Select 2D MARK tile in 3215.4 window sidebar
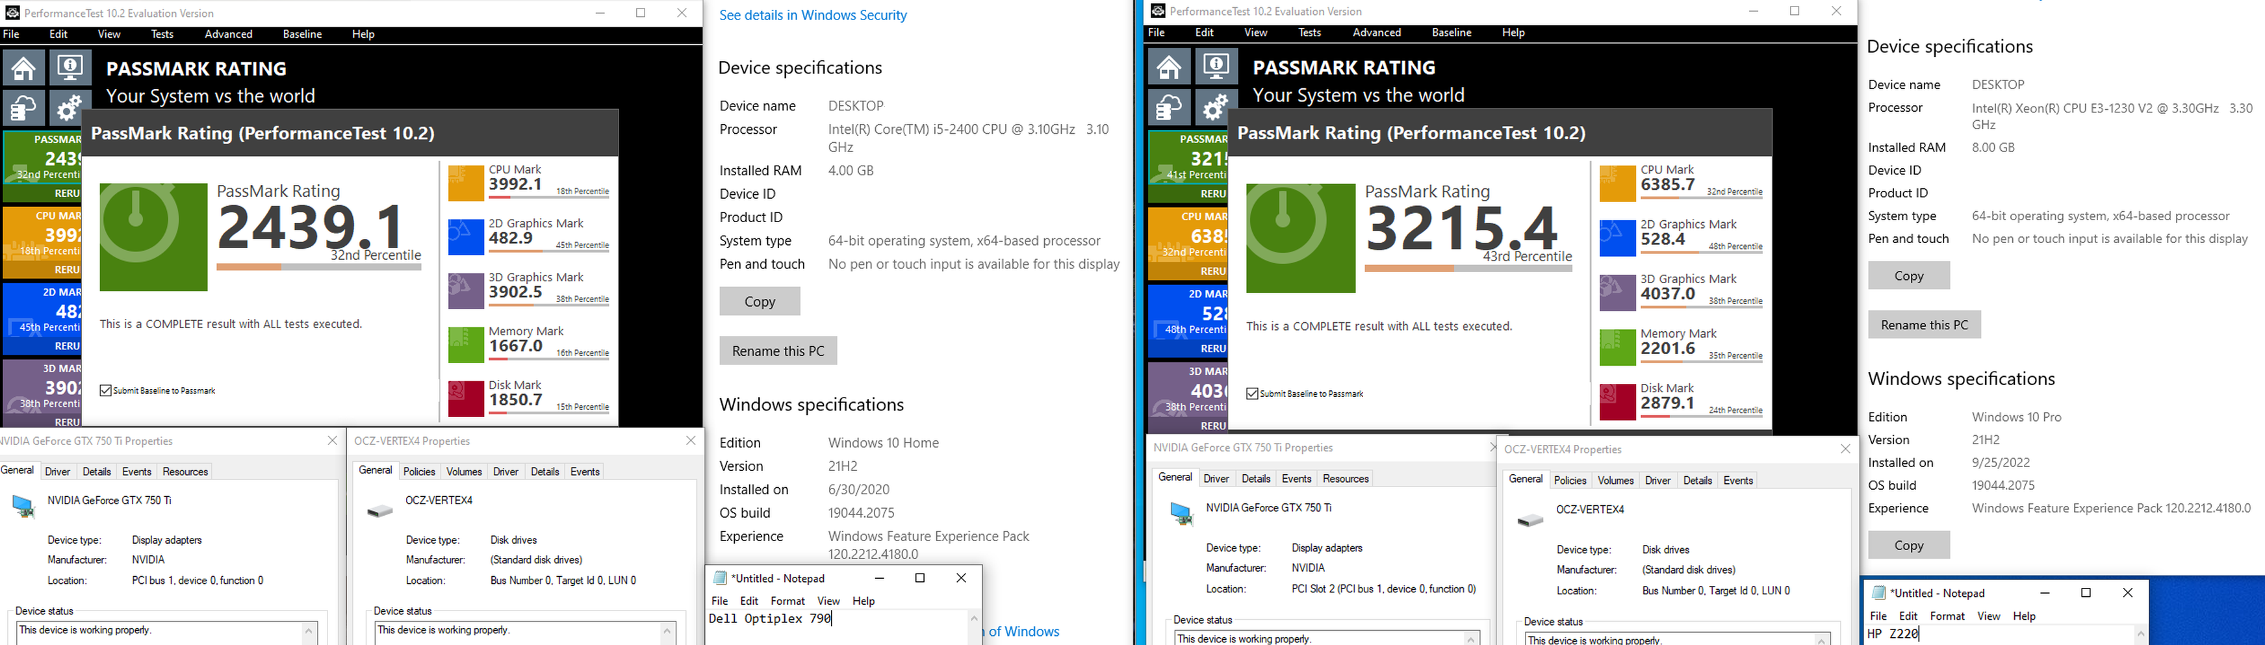This screenshot has height=645, width=2265. point(1188,321)
